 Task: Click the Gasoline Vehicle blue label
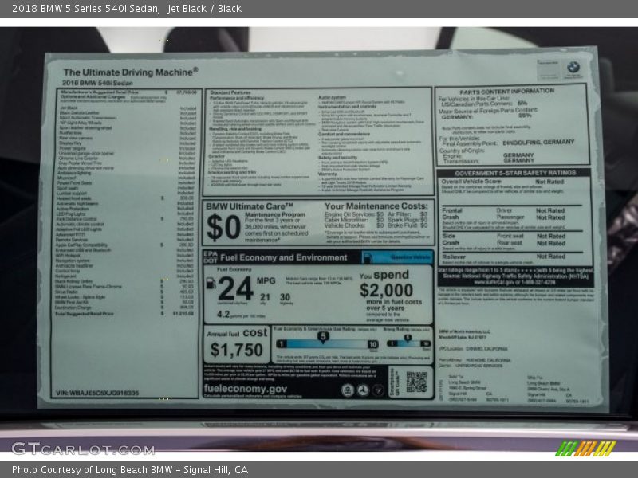coord(396,257)
